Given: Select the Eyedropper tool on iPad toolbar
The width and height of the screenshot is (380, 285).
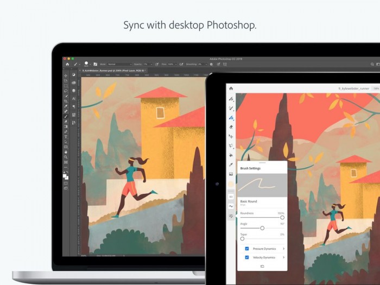Looking at the screenshot, I should [231, 164].
